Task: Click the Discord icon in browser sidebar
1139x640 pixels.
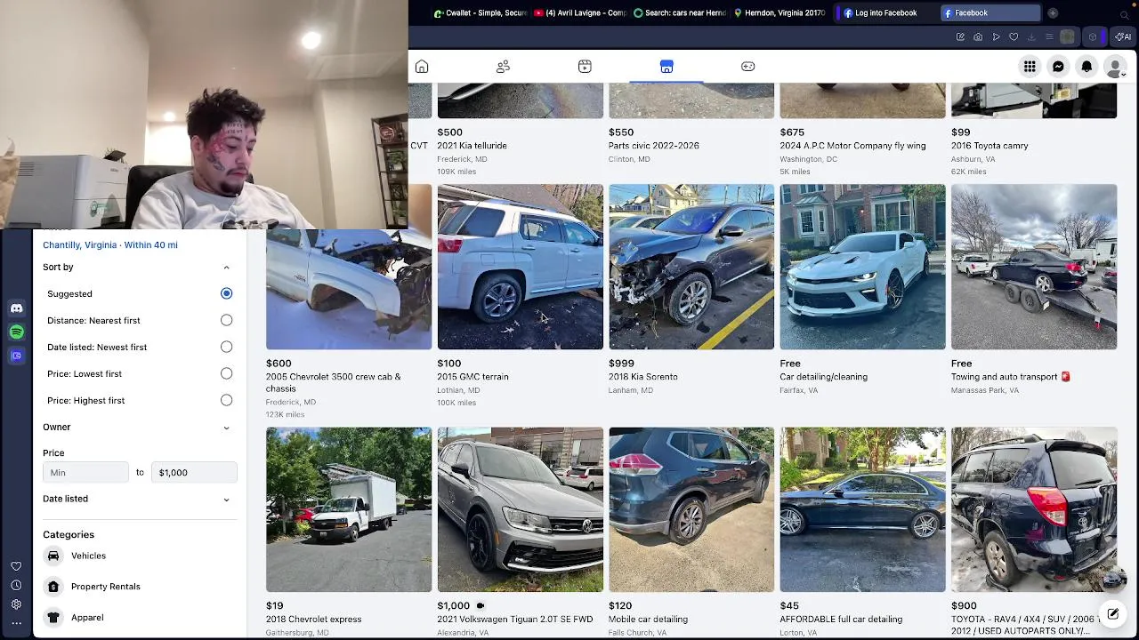Action: coord(16,308)
